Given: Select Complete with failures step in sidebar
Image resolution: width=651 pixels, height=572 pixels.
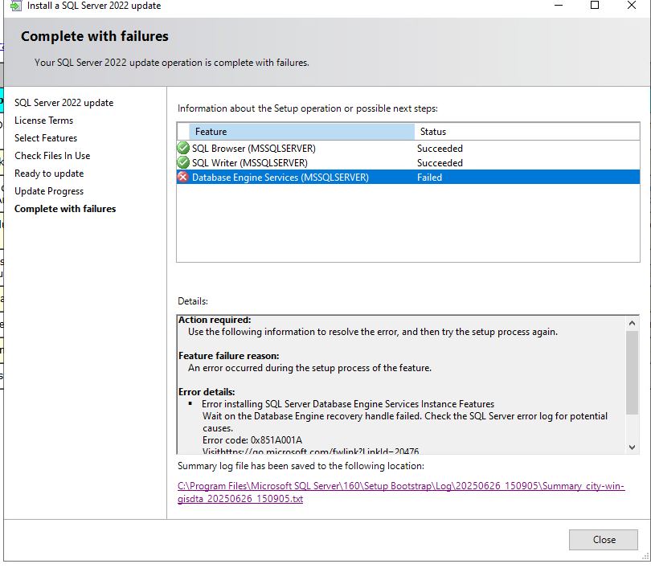Looking at the screenshot, I should click(x=65, y=209).
